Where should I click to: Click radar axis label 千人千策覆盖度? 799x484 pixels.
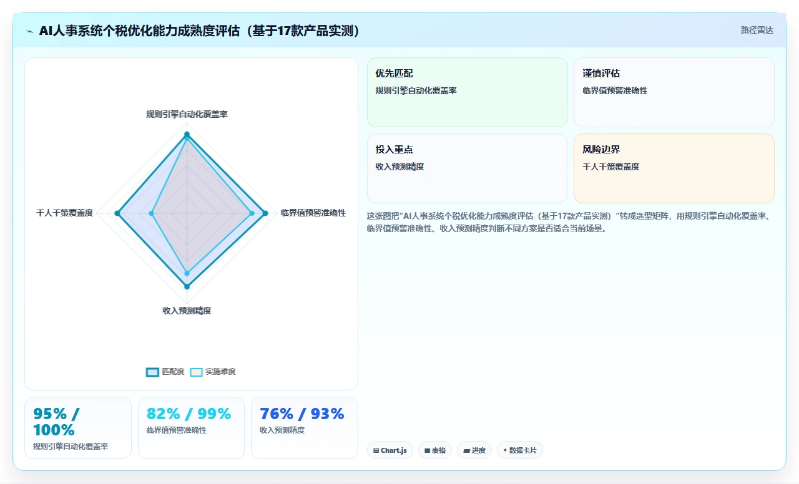(x=64, y=213)
